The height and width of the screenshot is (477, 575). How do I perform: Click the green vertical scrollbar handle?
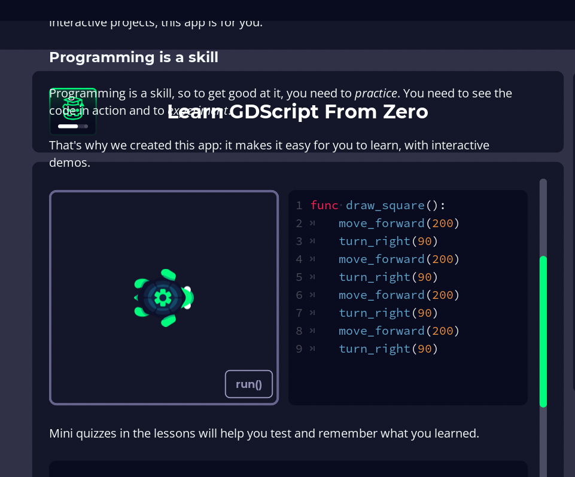[543, 332]
